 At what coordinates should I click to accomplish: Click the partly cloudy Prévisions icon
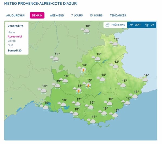107,25
